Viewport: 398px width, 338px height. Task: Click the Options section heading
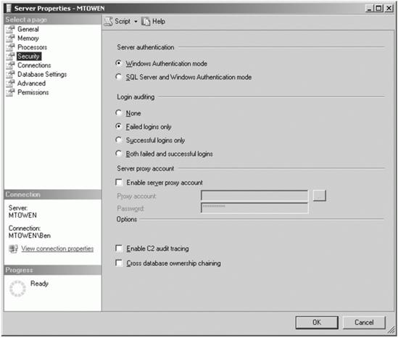coord(126,219)
